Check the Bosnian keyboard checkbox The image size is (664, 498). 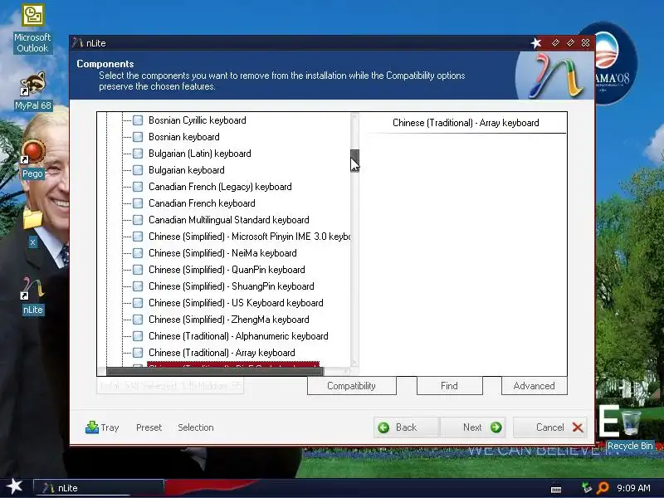coord(138,137)
